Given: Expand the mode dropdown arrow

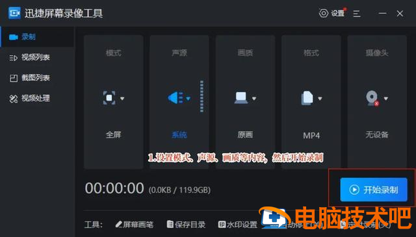Looking at the screenshot, I should coord(122,98).
